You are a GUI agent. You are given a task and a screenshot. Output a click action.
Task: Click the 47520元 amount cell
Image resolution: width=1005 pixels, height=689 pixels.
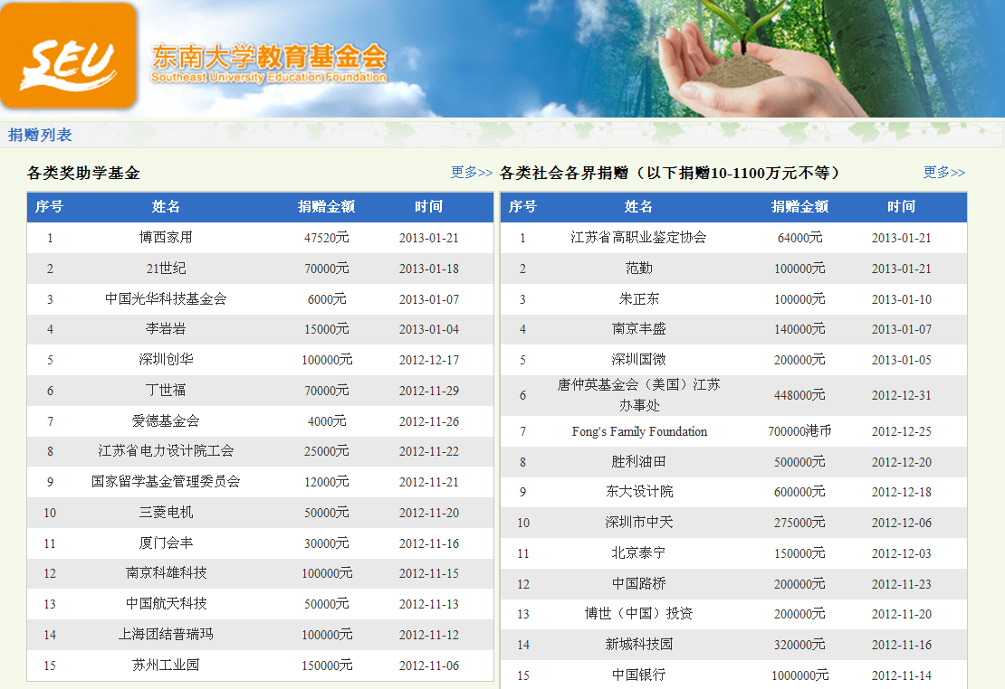click(327, 238)
